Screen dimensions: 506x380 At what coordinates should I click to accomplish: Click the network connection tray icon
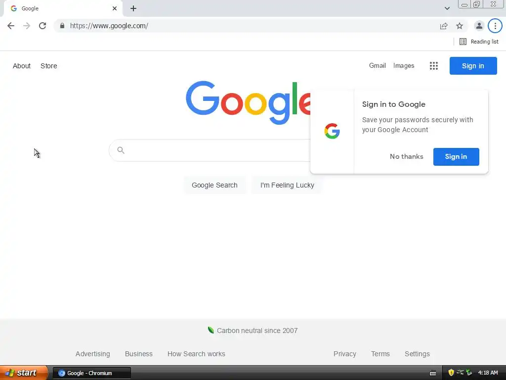coord(460,373)
